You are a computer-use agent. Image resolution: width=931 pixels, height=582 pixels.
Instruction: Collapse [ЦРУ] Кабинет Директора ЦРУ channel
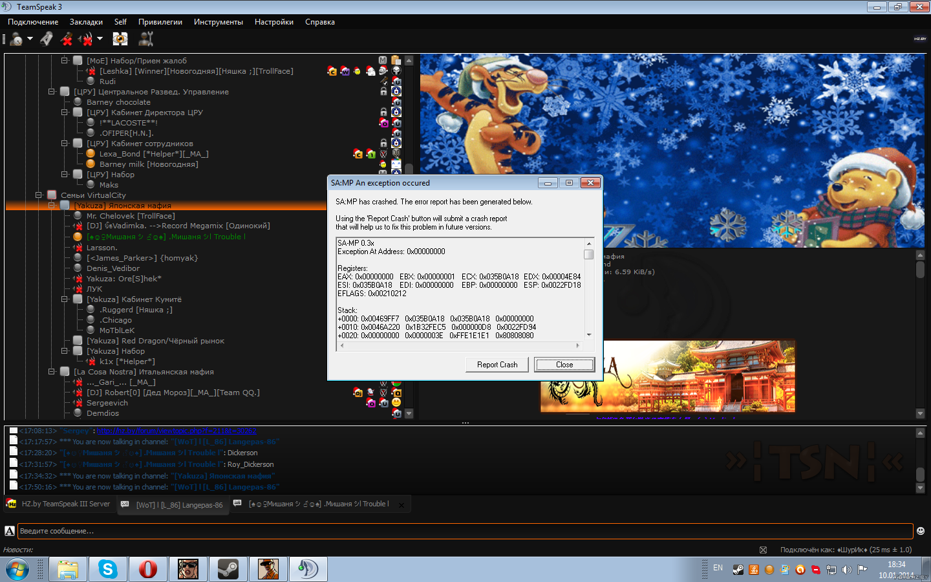coord(65,113)
